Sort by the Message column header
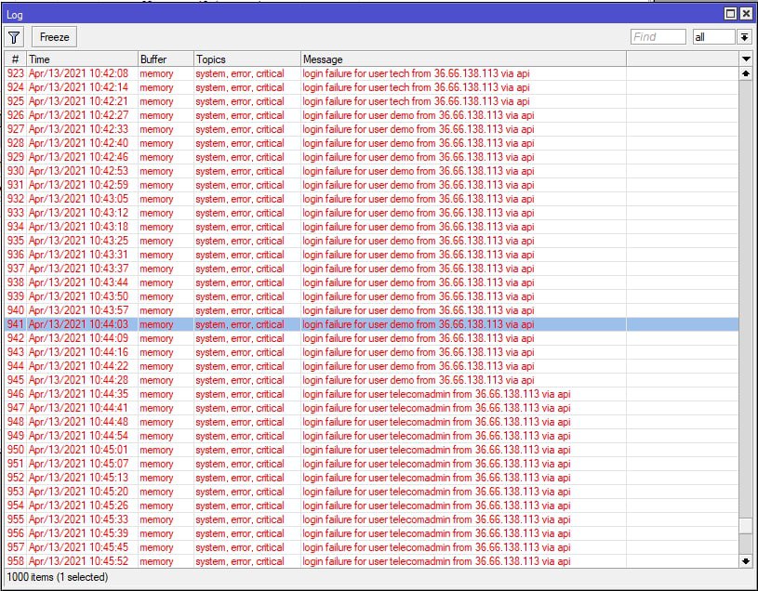 (x=463, y=59)
